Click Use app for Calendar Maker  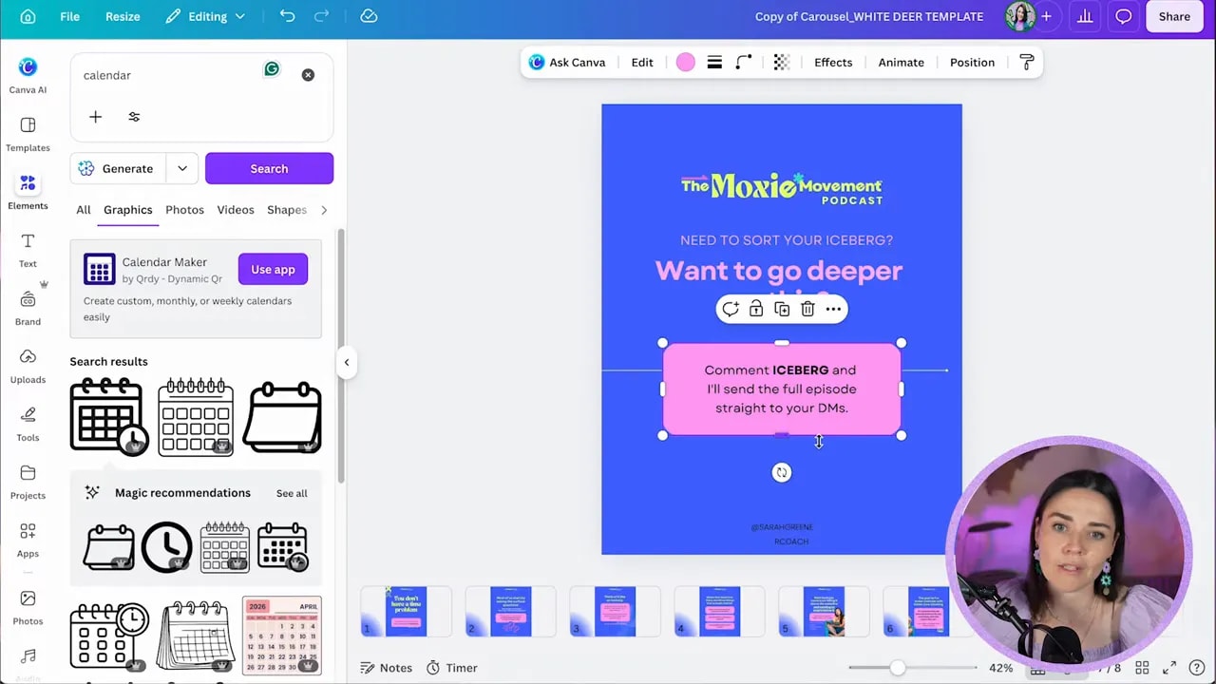click(x=273, y=270)
